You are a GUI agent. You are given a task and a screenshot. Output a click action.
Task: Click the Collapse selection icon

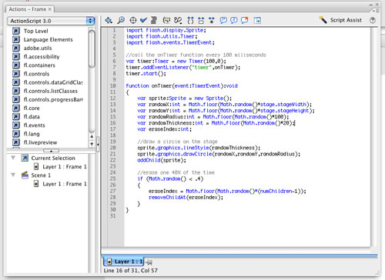(201, 20)
